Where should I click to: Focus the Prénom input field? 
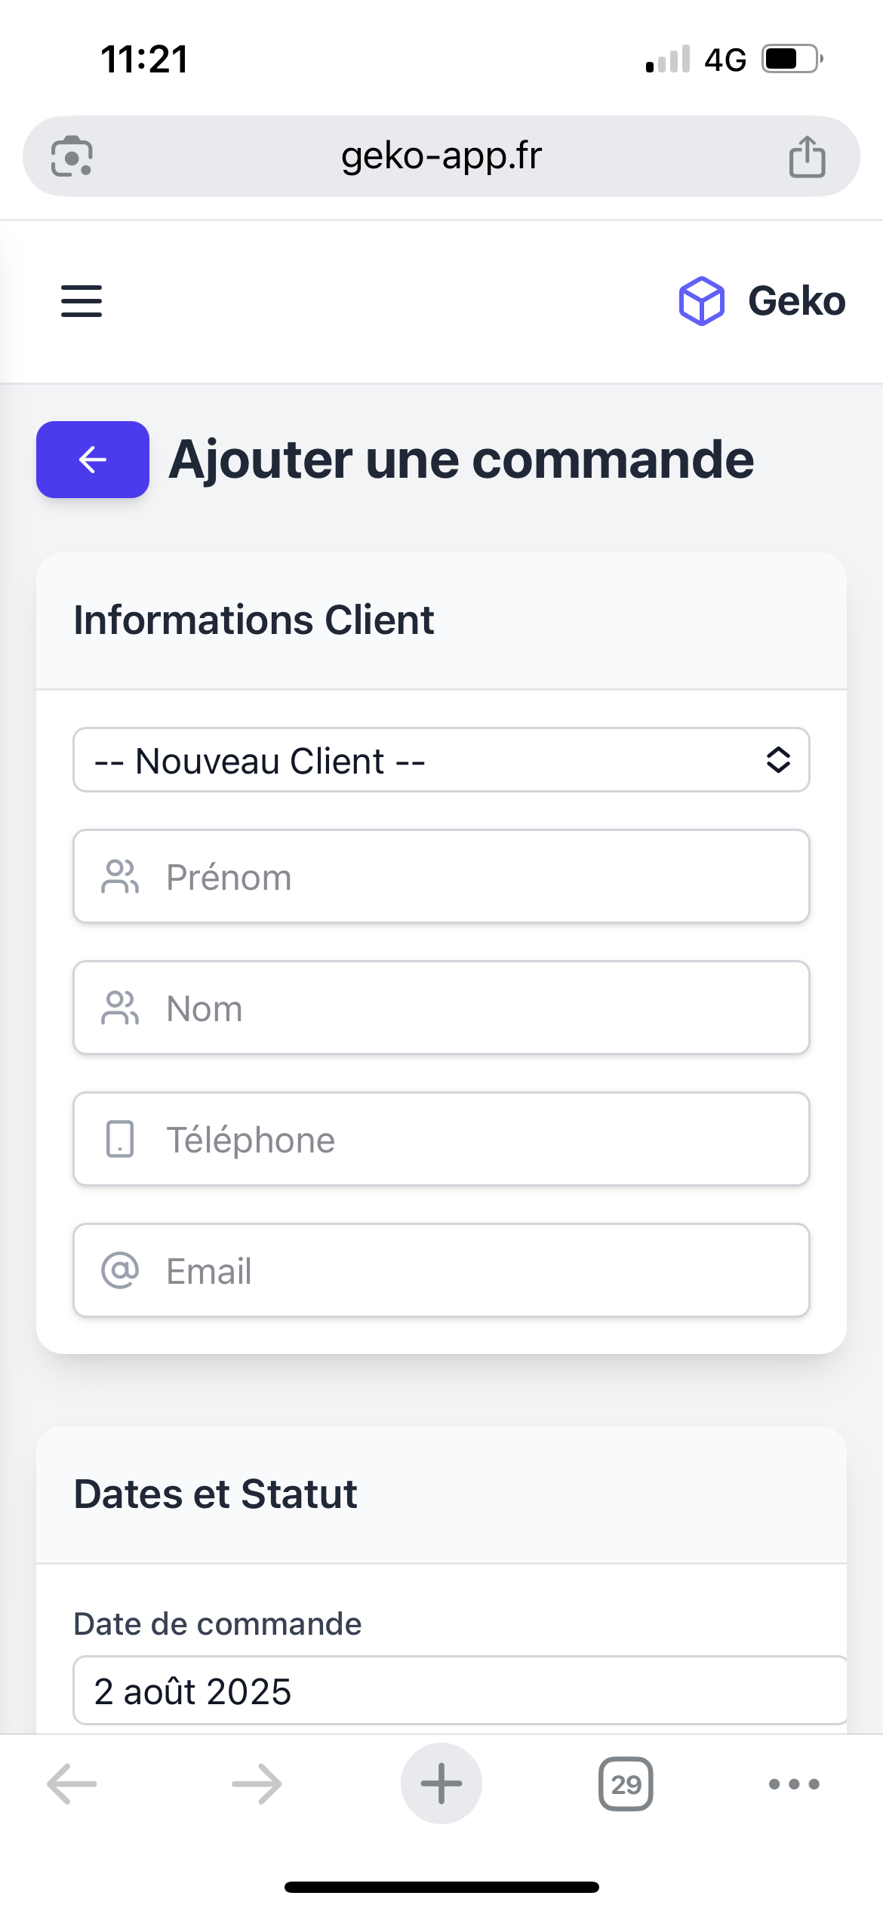[441, 876]
